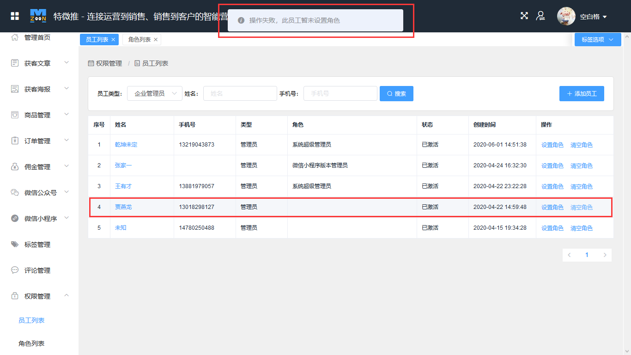Click the 微信公众号 sidebar icon
Viewport: 631px width, 355px height.
coord(15,192)
